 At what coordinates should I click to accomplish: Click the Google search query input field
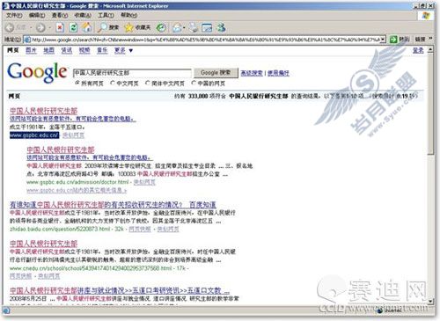tap(132, 73)
